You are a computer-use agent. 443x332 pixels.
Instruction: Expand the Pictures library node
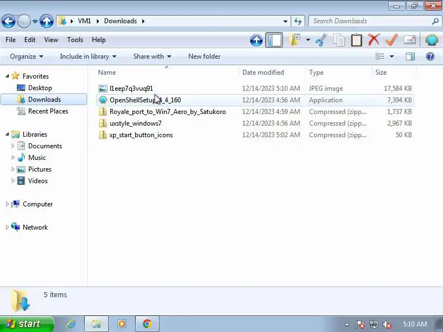pos(13,169)
